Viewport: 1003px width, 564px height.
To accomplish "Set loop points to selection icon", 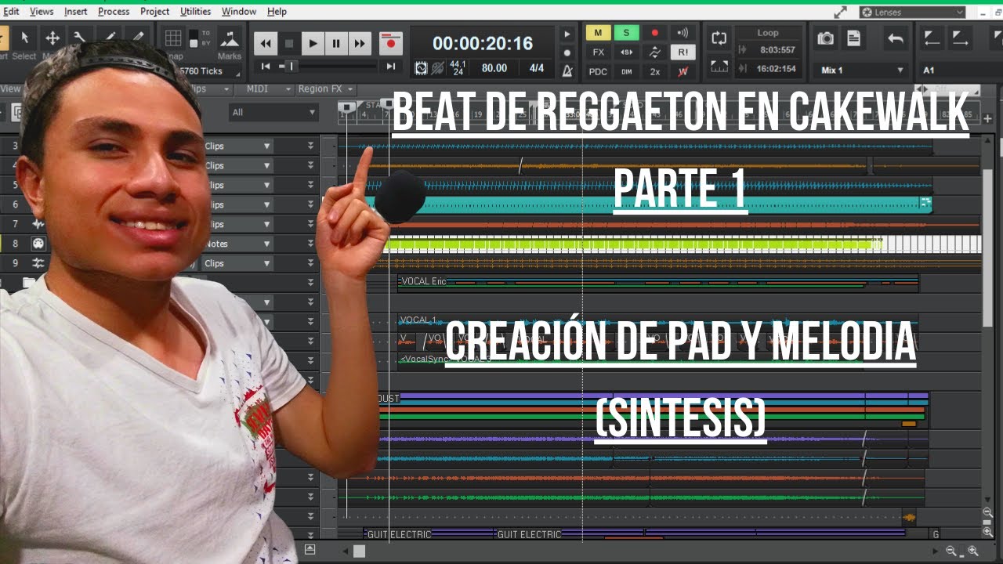I will [719, 67].
